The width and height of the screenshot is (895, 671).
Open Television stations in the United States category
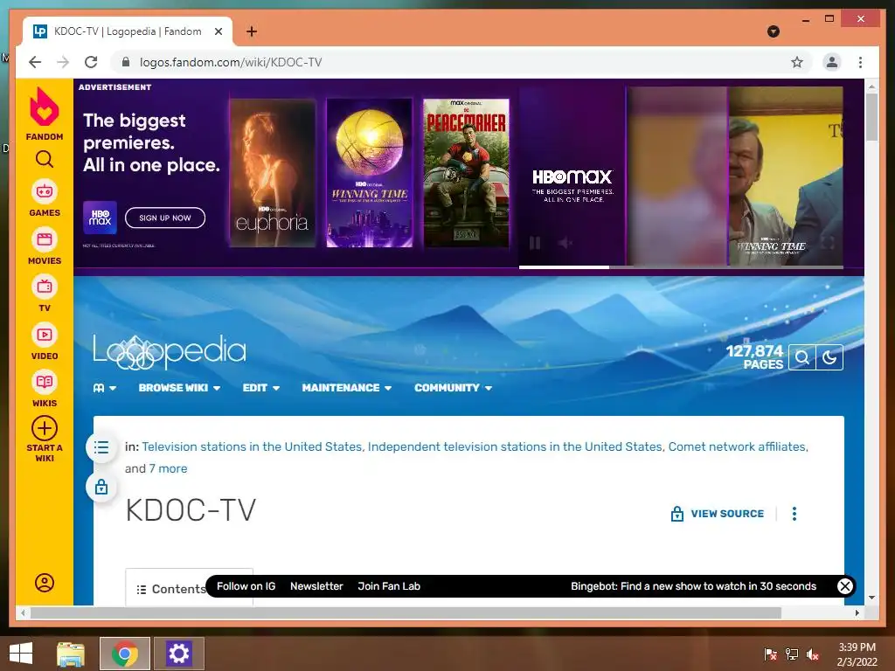(252, 446)
